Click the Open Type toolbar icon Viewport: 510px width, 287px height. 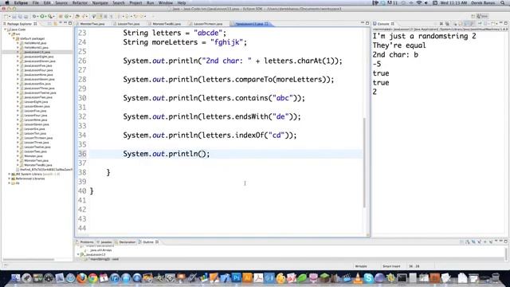(x=77, y=16)
